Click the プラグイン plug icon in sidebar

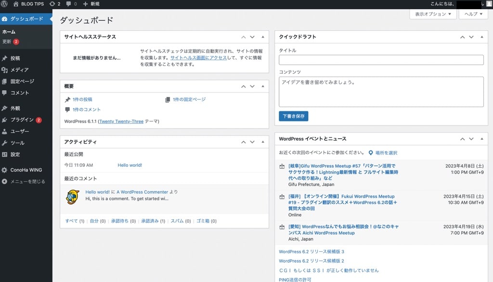point(4,120)
